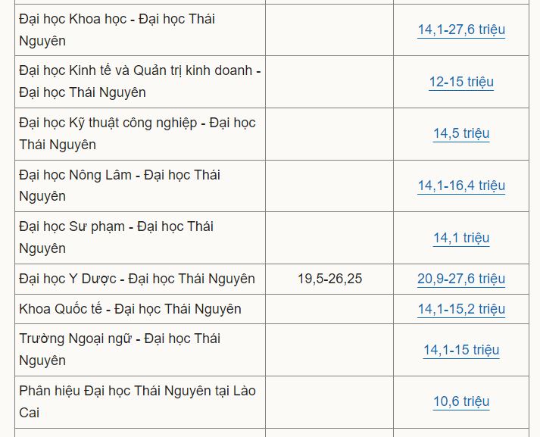The width and height of the screenshot is (540, 437).
Task: Click the Đại học Nông Lâm name cell
Action: 140,186
